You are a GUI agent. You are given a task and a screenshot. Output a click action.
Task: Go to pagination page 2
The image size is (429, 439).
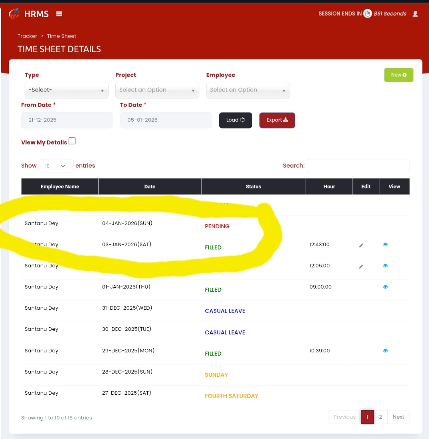[x=380, y=417]
